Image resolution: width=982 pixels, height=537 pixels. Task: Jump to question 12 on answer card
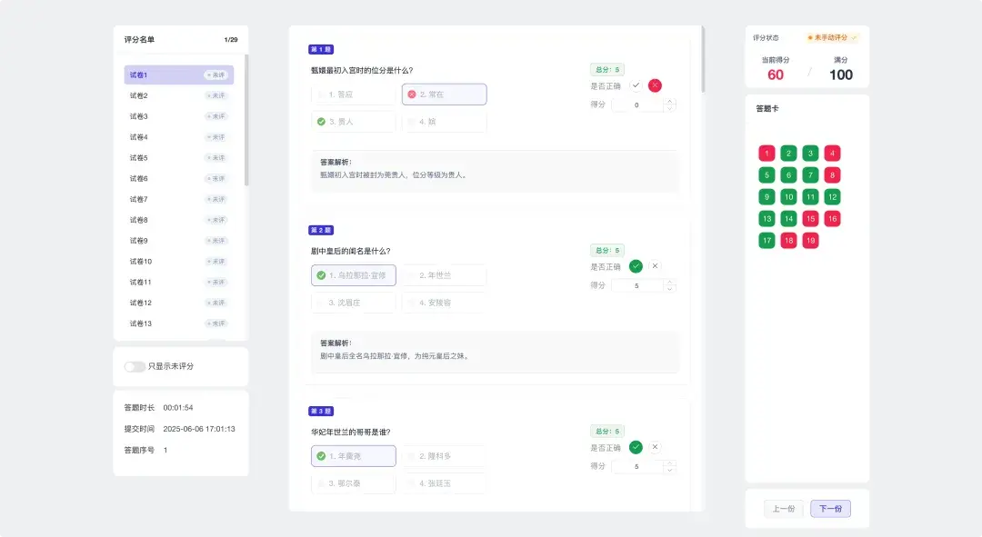tap(832, 197)
